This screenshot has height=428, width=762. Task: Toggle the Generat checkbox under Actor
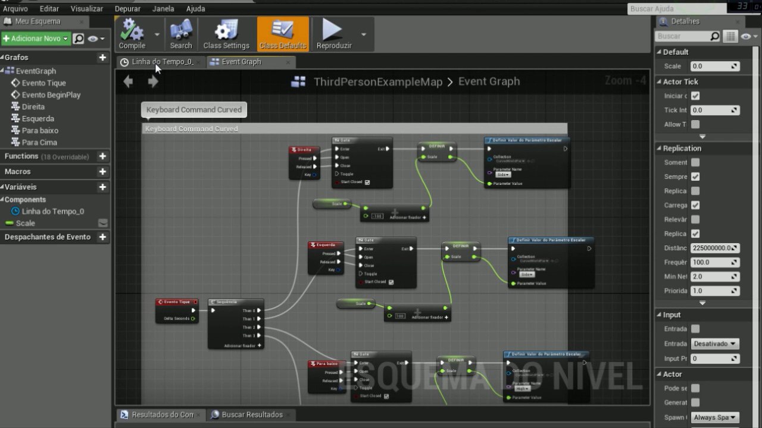(x=695, y=402)
